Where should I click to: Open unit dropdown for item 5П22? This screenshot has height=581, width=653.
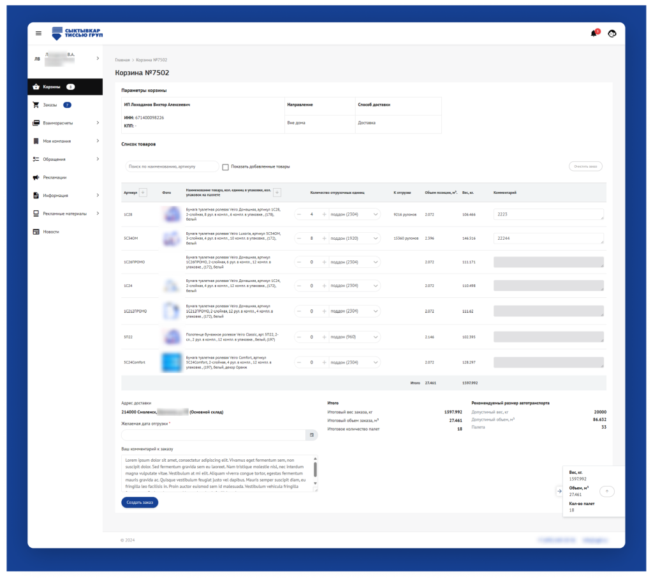(x=354, y=337)
